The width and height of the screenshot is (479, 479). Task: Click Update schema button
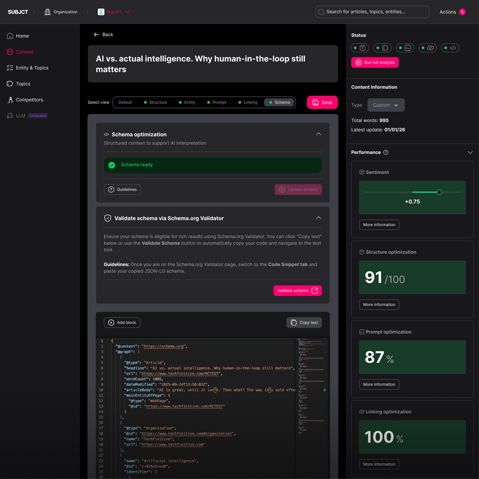[298, 190]
